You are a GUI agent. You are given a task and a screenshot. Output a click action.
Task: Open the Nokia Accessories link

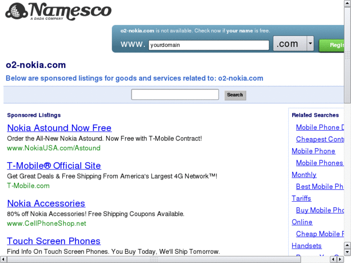tap(46, 204)
